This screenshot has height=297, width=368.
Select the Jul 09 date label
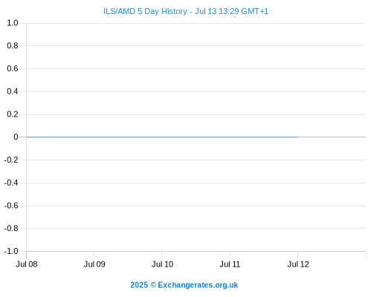pyautogui.click(x=94, y=264)
